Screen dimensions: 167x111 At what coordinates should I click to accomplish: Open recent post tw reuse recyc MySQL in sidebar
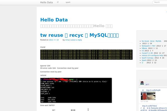coord(151,41)
